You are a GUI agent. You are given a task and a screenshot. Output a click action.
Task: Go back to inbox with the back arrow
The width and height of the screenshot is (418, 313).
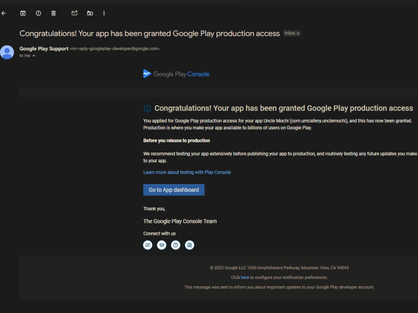(x=3, y=13)
